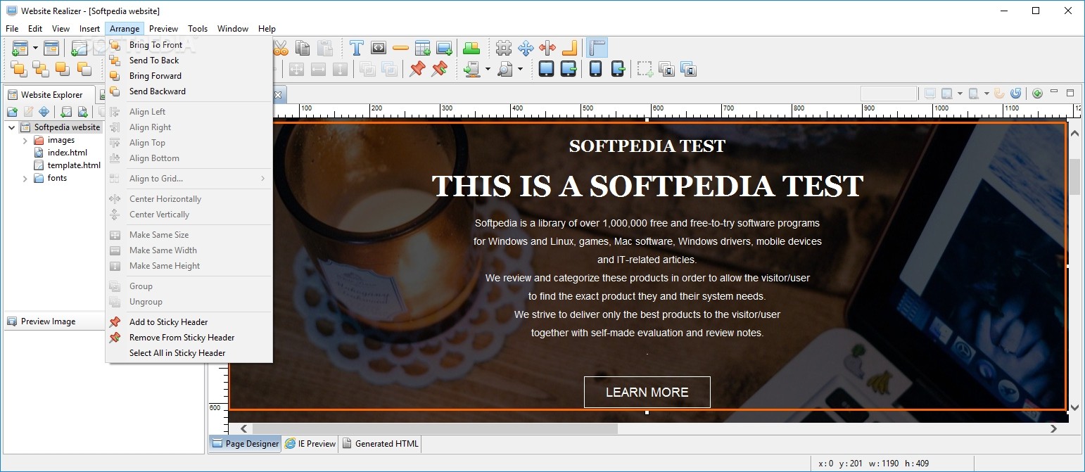Select Bring To Front menu entry
1085x472 pixels.
[189, 45]
